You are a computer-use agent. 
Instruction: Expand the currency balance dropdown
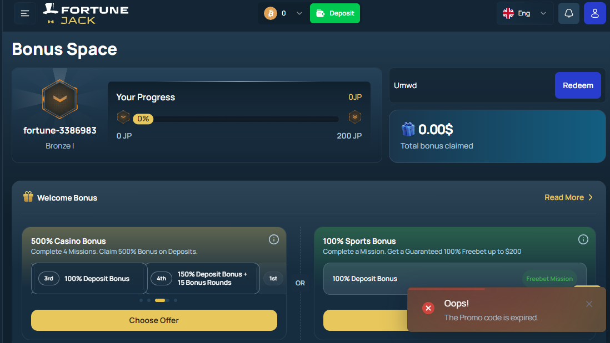tap(299, 14)
